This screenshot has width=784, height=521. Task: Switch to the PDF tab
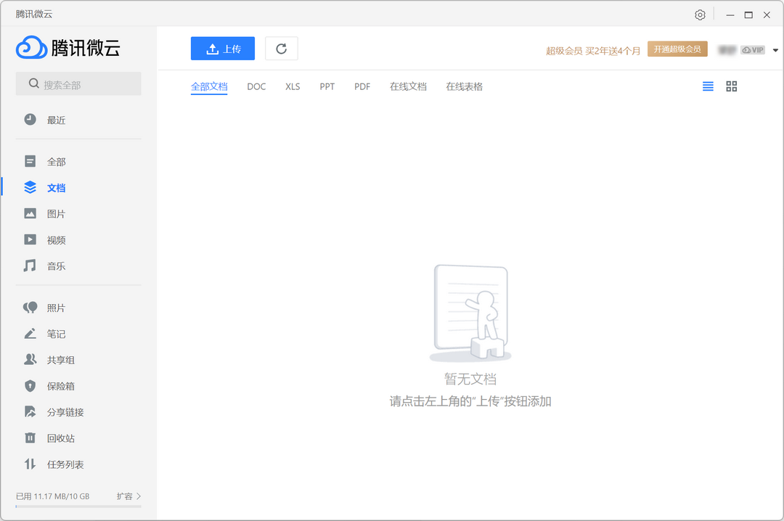point(362,86)
